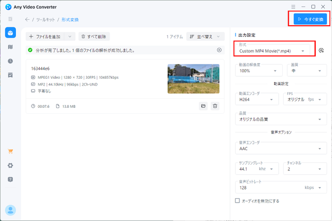This screenshot has height=221, width=332.
Task: Click the help question mark icon
Action: click(x=10, y=179)
